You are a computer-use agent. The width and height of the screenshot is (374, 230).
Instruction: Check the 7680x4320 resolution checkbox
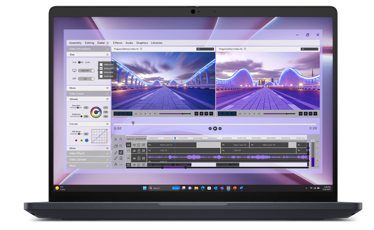(x=101, y=65)
